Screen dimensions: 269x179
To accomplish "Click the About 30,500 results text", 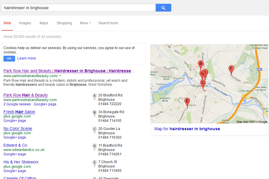I will [32, 37].
